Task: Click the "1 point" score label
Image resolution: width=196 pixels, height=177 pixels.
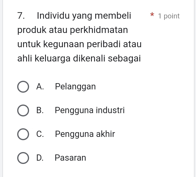Action: [x=169, y=16]
